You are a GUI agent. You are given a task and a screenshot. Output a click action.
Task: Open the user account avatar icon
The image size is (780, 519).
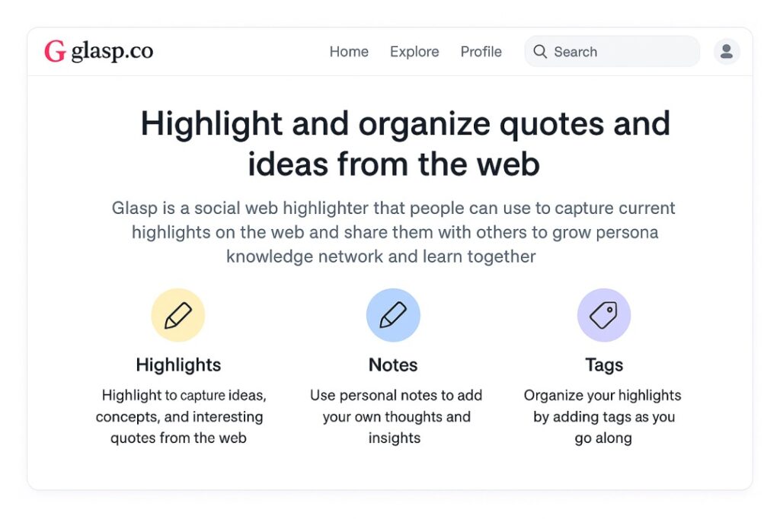coord(727,52)
